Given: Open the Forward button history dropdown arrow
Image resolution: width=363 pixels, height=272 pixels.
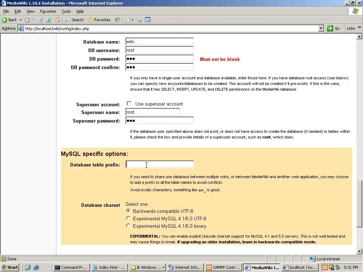Looking at the screenshot, I should click(34, 20).
